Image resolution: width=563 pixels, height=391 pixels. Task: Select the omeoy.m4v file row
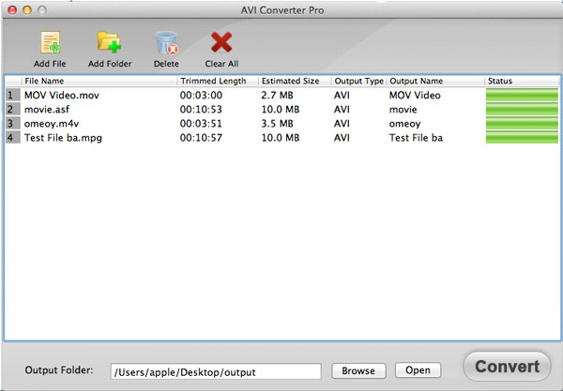coord(281,124)
